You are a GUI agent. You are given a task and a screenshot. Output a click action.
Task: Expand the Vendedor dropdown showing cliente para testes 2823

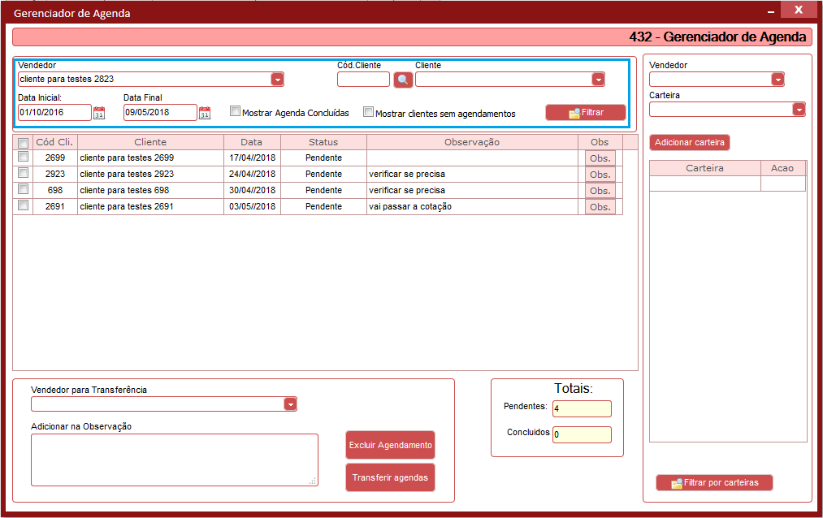278,80
